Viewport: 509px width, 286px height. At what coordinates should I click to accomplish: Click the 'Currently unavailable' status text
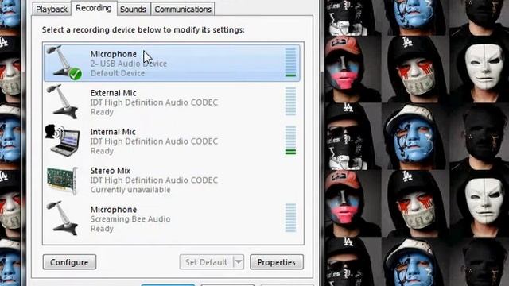click(x=130, y=190)
